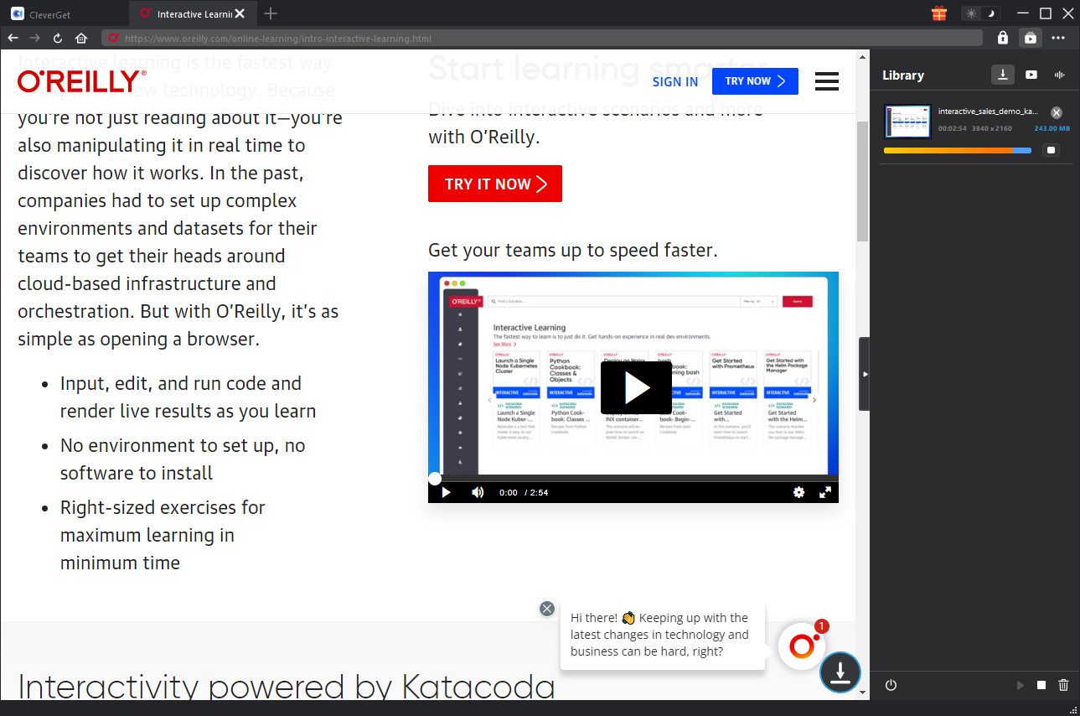Switch theme using the light/dark toggle
This screenshot has width=1080, height=716.
(x=979, y=13)
